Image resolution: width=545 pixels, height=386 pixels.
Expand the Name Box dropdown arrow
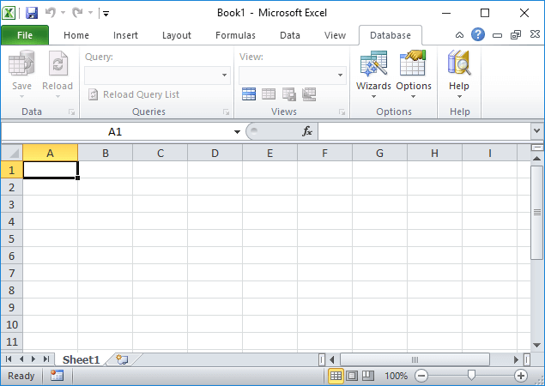point(237,132)
